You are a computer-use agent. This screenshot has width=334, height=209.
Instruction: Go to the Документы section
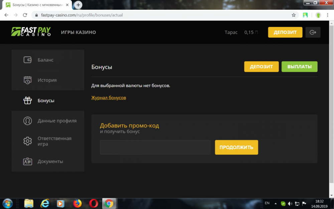pos(50,162)
